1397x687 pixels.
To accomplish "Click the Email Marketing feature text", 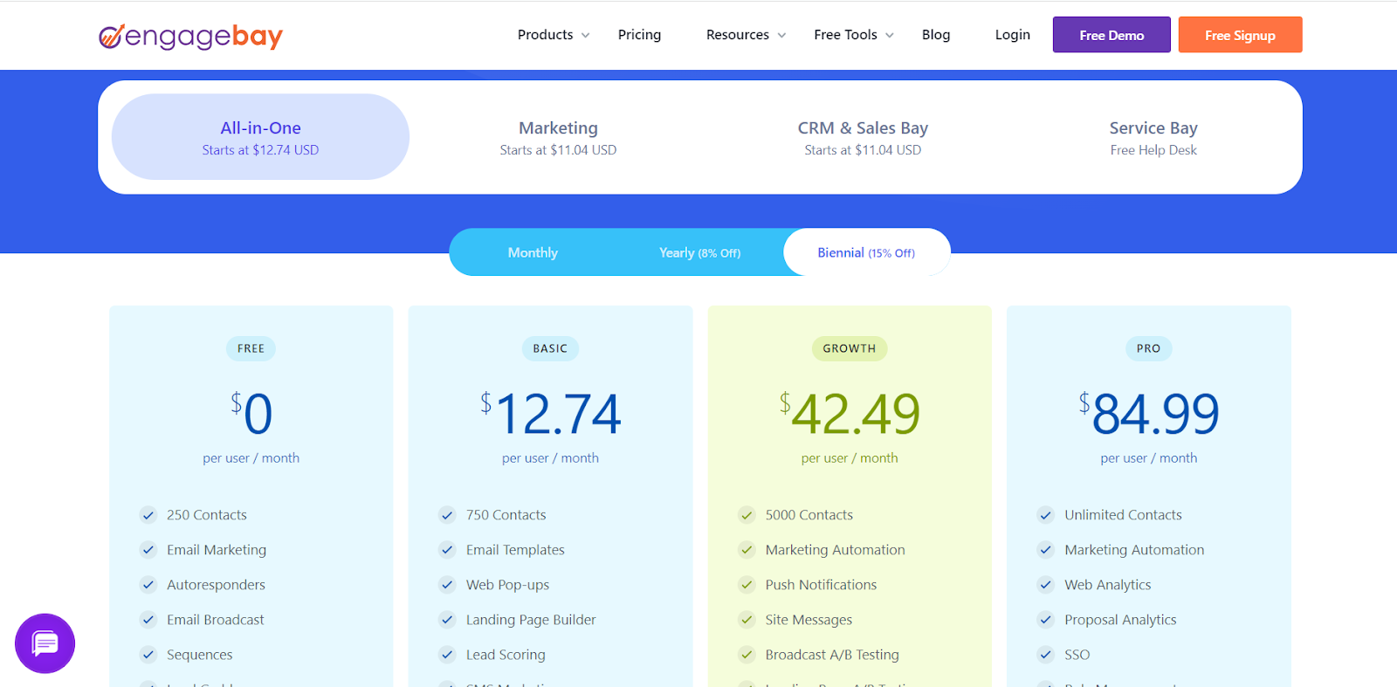I will tap(217, 550).
